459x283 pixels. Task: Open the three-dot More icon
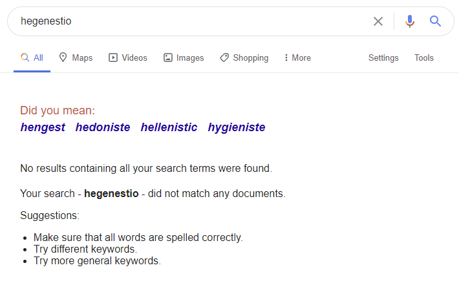point(286,58)
